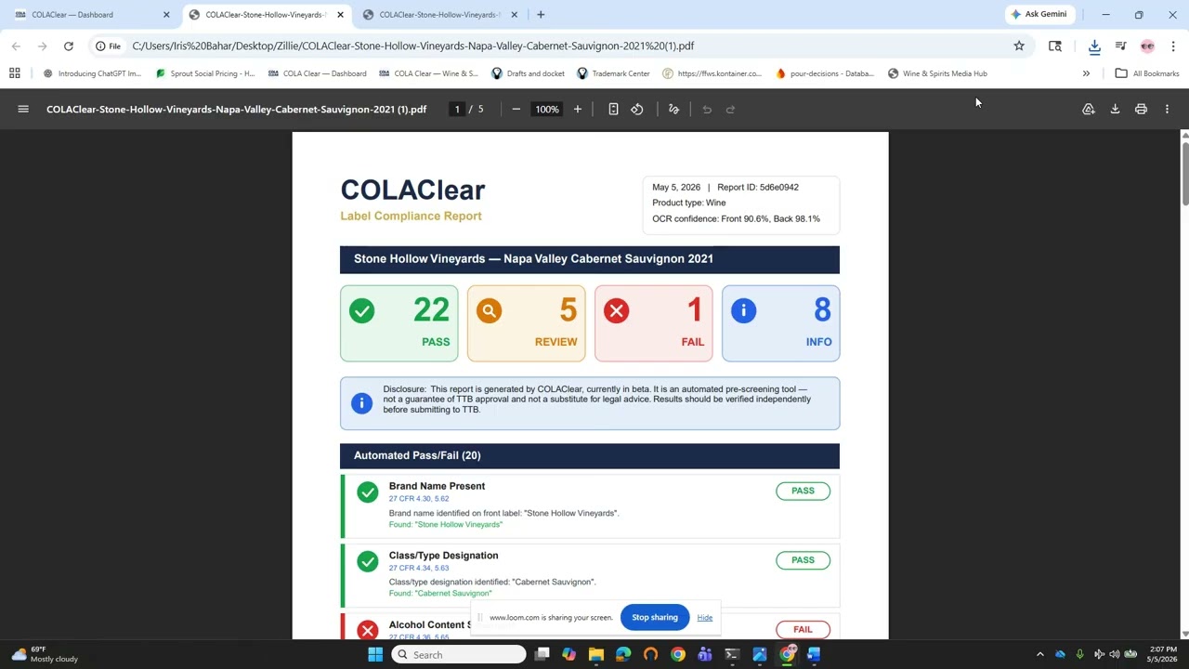Select the active COLAClear-Stone-Hollow-Vineyards tab
The image size is (1189, 669).
265,14
